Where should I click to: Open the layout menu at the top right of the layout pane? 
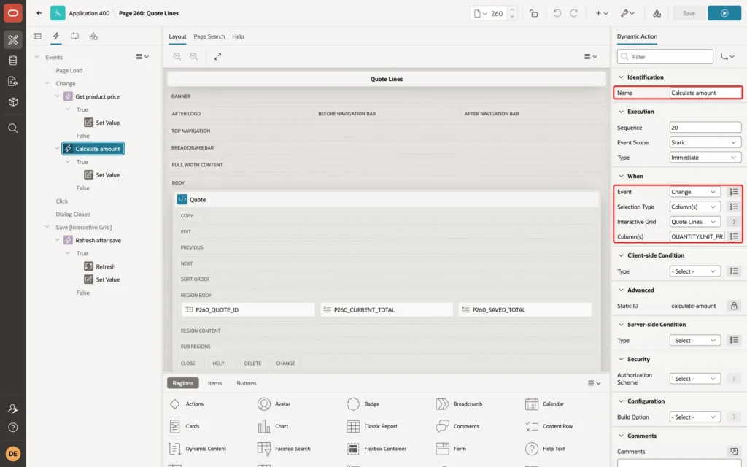(x=590, y=56)
